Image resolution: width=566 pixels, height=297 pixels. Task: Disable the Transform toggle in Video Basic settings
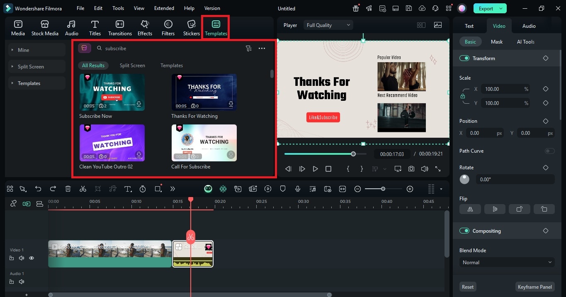tap(464, 58)
